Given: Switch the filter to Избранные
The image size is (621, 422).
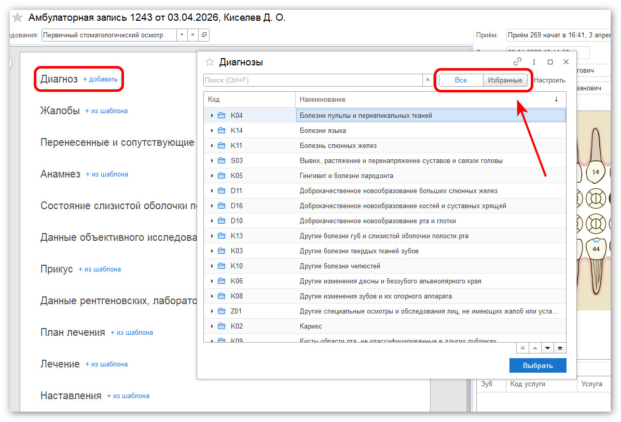Looking at the screenshot, I should click(505, 80).
